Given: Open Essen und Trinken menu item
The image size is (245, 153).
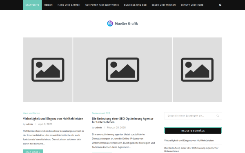Looking at the screenshot, I should [164, 5].
